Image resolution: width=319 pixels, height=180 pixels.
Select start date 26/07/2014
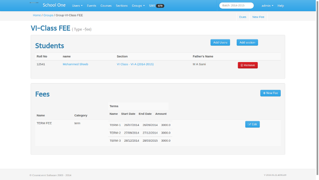132,125
